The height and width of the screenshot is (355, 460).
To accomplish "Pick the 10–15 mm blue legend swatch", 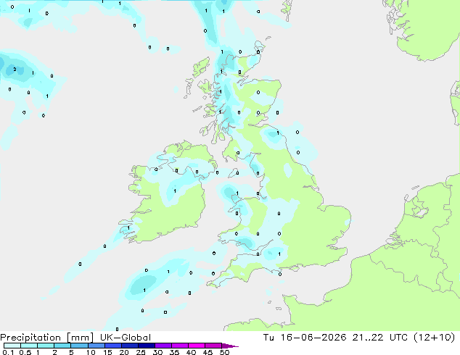I will point(96,346).
